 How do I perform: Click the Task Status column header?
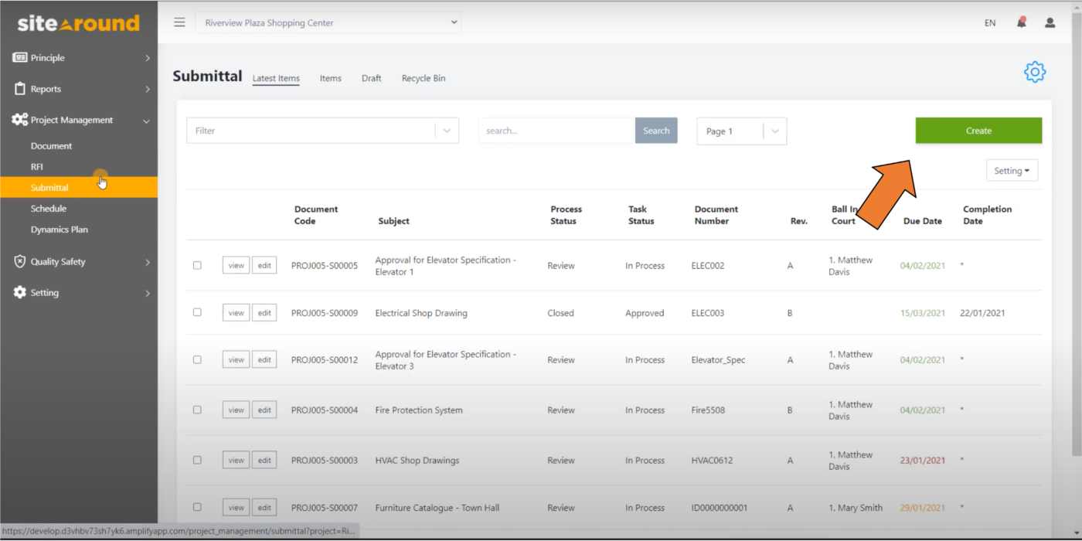(x=641, y=215)
